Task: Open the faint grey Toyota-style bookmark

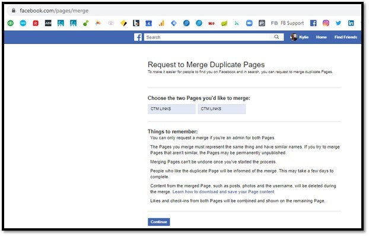Action: [x=111, y=23]
